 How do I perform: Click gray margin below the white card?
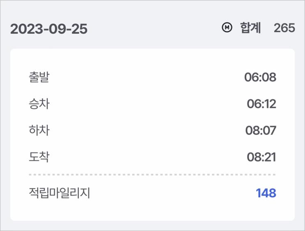[x=152, y=226]
